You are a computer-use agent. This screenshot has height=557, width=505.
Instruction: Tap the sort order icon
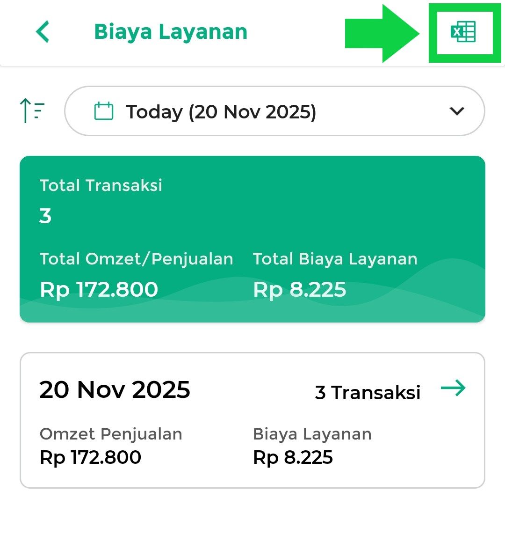(32, 111)
